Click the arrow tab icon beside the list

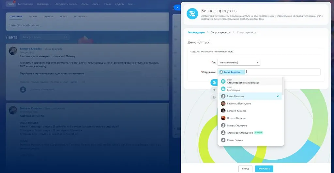click(214, 90)
